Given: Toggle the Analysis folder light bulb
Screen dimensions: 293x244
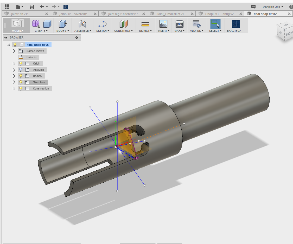Looking at the screenshot, I should point(21,70).
